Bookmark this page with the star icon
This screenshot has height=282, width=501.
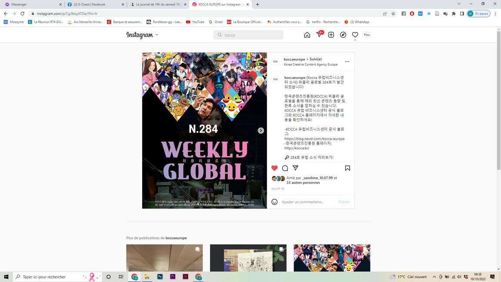[x=393, y=13]
